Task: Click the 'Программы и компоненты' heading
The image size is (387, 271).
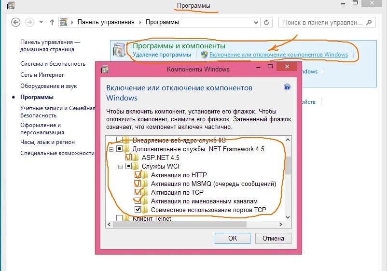Action: point(179,46)
